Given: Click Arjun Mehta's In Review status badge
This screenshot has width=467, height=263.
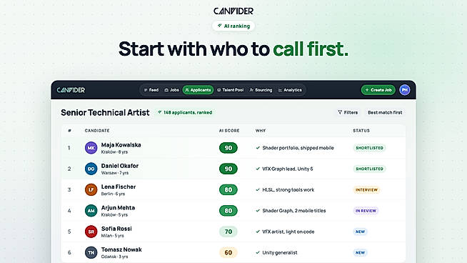Looking at the screenshot, I should click(366, 211).
